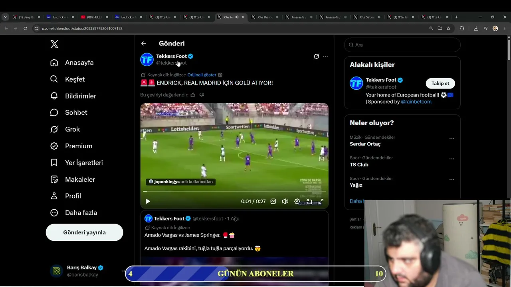Click Orijinali göster link
This screenshot has height=287, width=511.
tap(202, 75)
